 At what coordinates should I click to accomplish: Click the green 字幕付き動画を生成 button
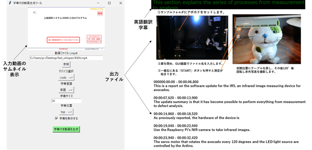pos(66,129)
